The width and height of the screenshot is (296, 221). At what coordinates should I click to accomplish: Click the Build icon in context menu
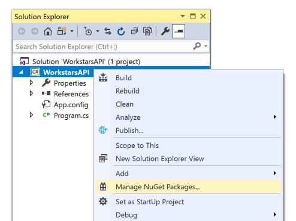click(x=103, y=77)
